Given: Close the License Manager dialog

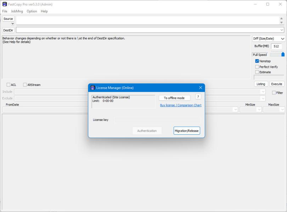Looking at the screenshot, I should point(201,88).
